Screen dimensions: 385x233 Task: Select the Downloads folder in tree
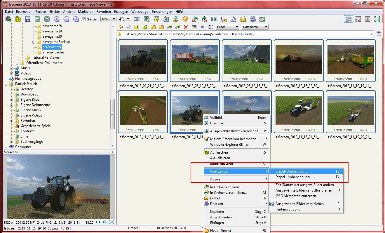pos(29,94)
